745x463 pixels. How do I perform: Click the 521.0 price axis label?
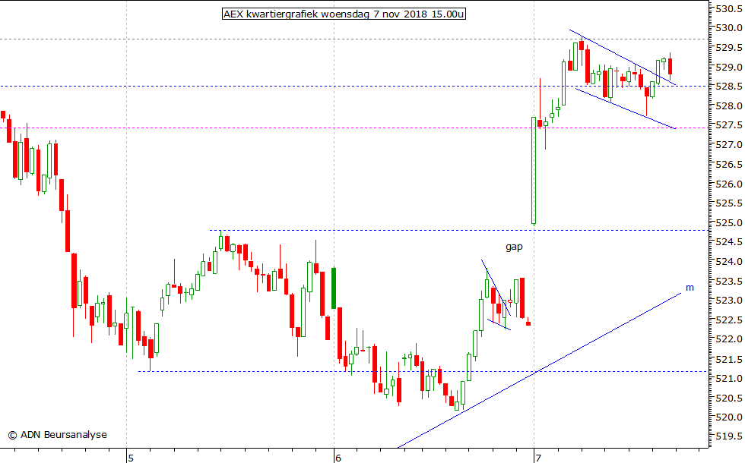tap(729, 379)
